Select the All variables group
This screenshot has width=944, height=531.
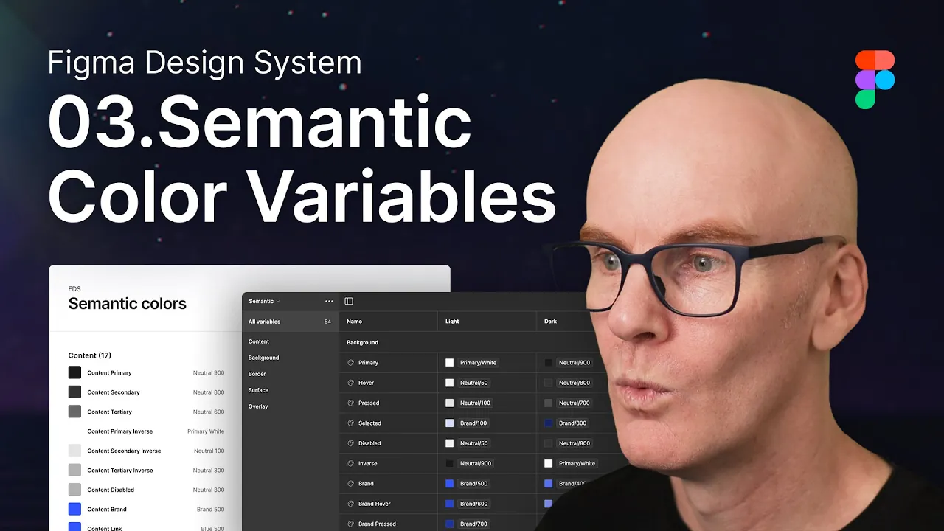click(x=291, y=322)
